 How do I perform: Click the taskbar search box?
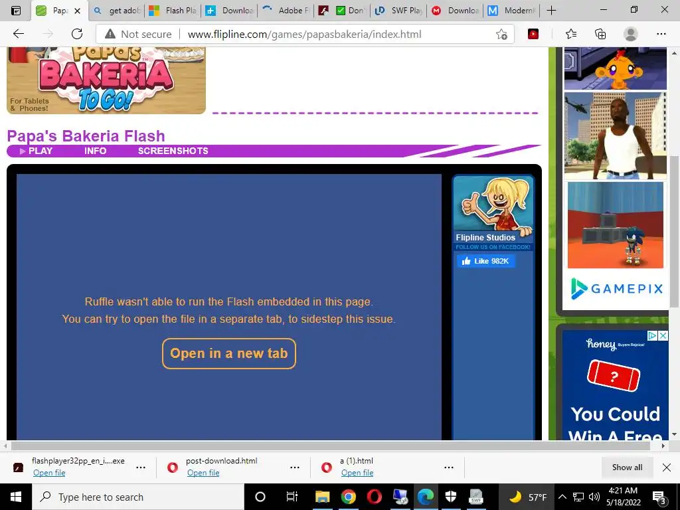point(138,497)
